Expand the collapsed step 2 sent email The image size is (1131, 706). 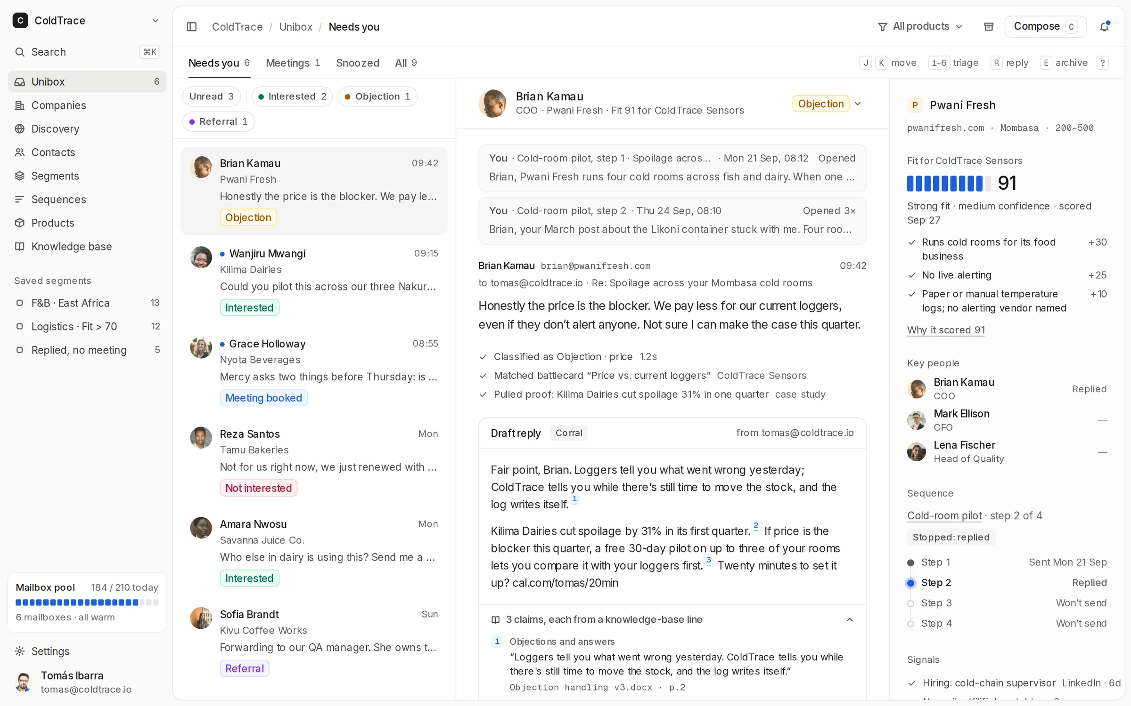point(672,220)
